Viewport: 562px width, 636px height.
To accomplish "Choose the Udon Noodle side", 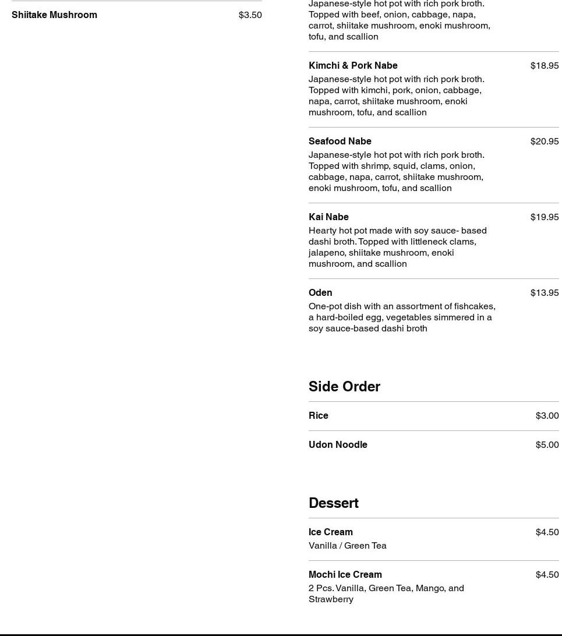I will [338, 444].
